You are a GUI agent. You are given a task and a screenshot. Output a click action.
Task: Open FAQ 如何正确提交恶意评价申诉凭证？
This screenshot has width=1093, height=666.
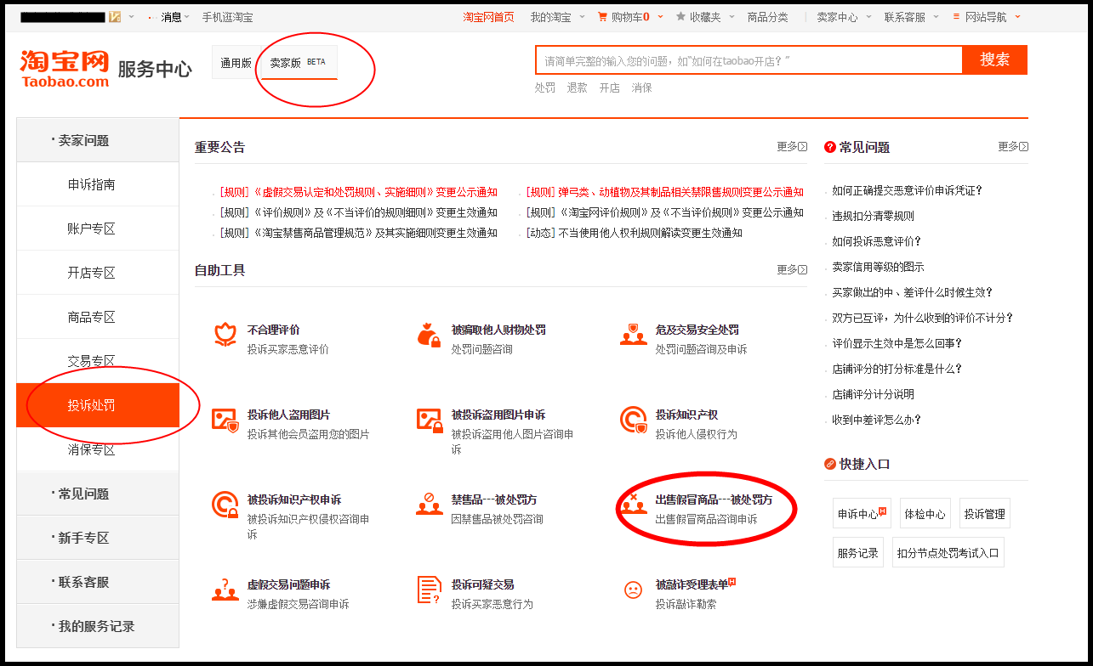click(908, 190)
